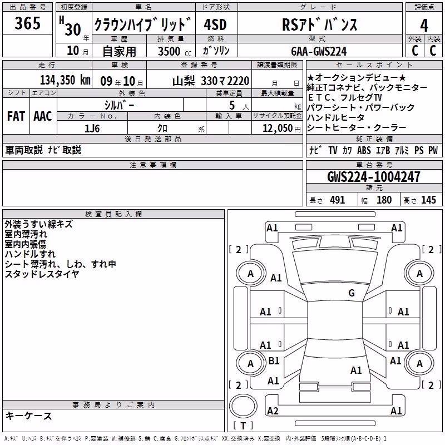
Task: Select the inspector note 室内薄汚れ
Action: [26, 234]
